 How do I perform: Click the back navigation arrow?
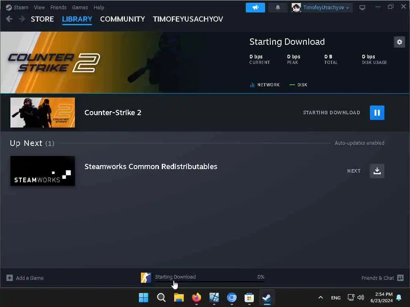click(9, 19)
